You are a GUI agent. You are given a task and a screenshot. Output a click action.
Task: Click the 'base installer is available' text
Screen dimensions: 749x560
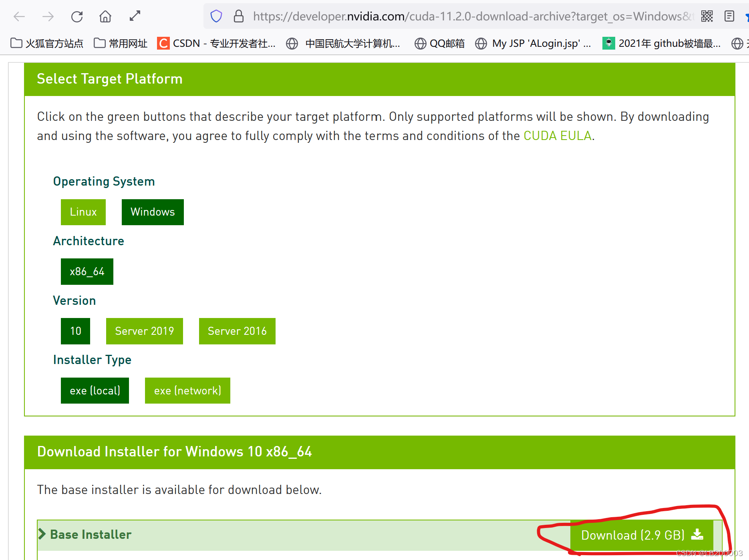click(x=179, y=490)
